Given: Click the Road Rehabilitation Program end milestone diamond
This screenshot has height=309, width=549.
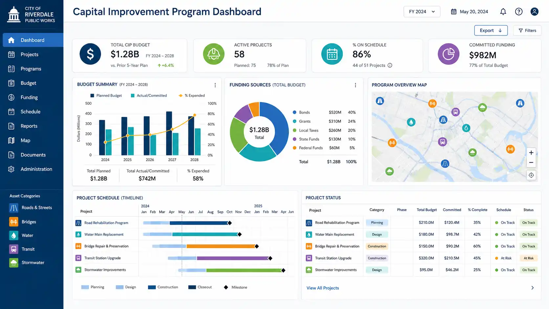Looking at the screenshot, I should 230,223.
